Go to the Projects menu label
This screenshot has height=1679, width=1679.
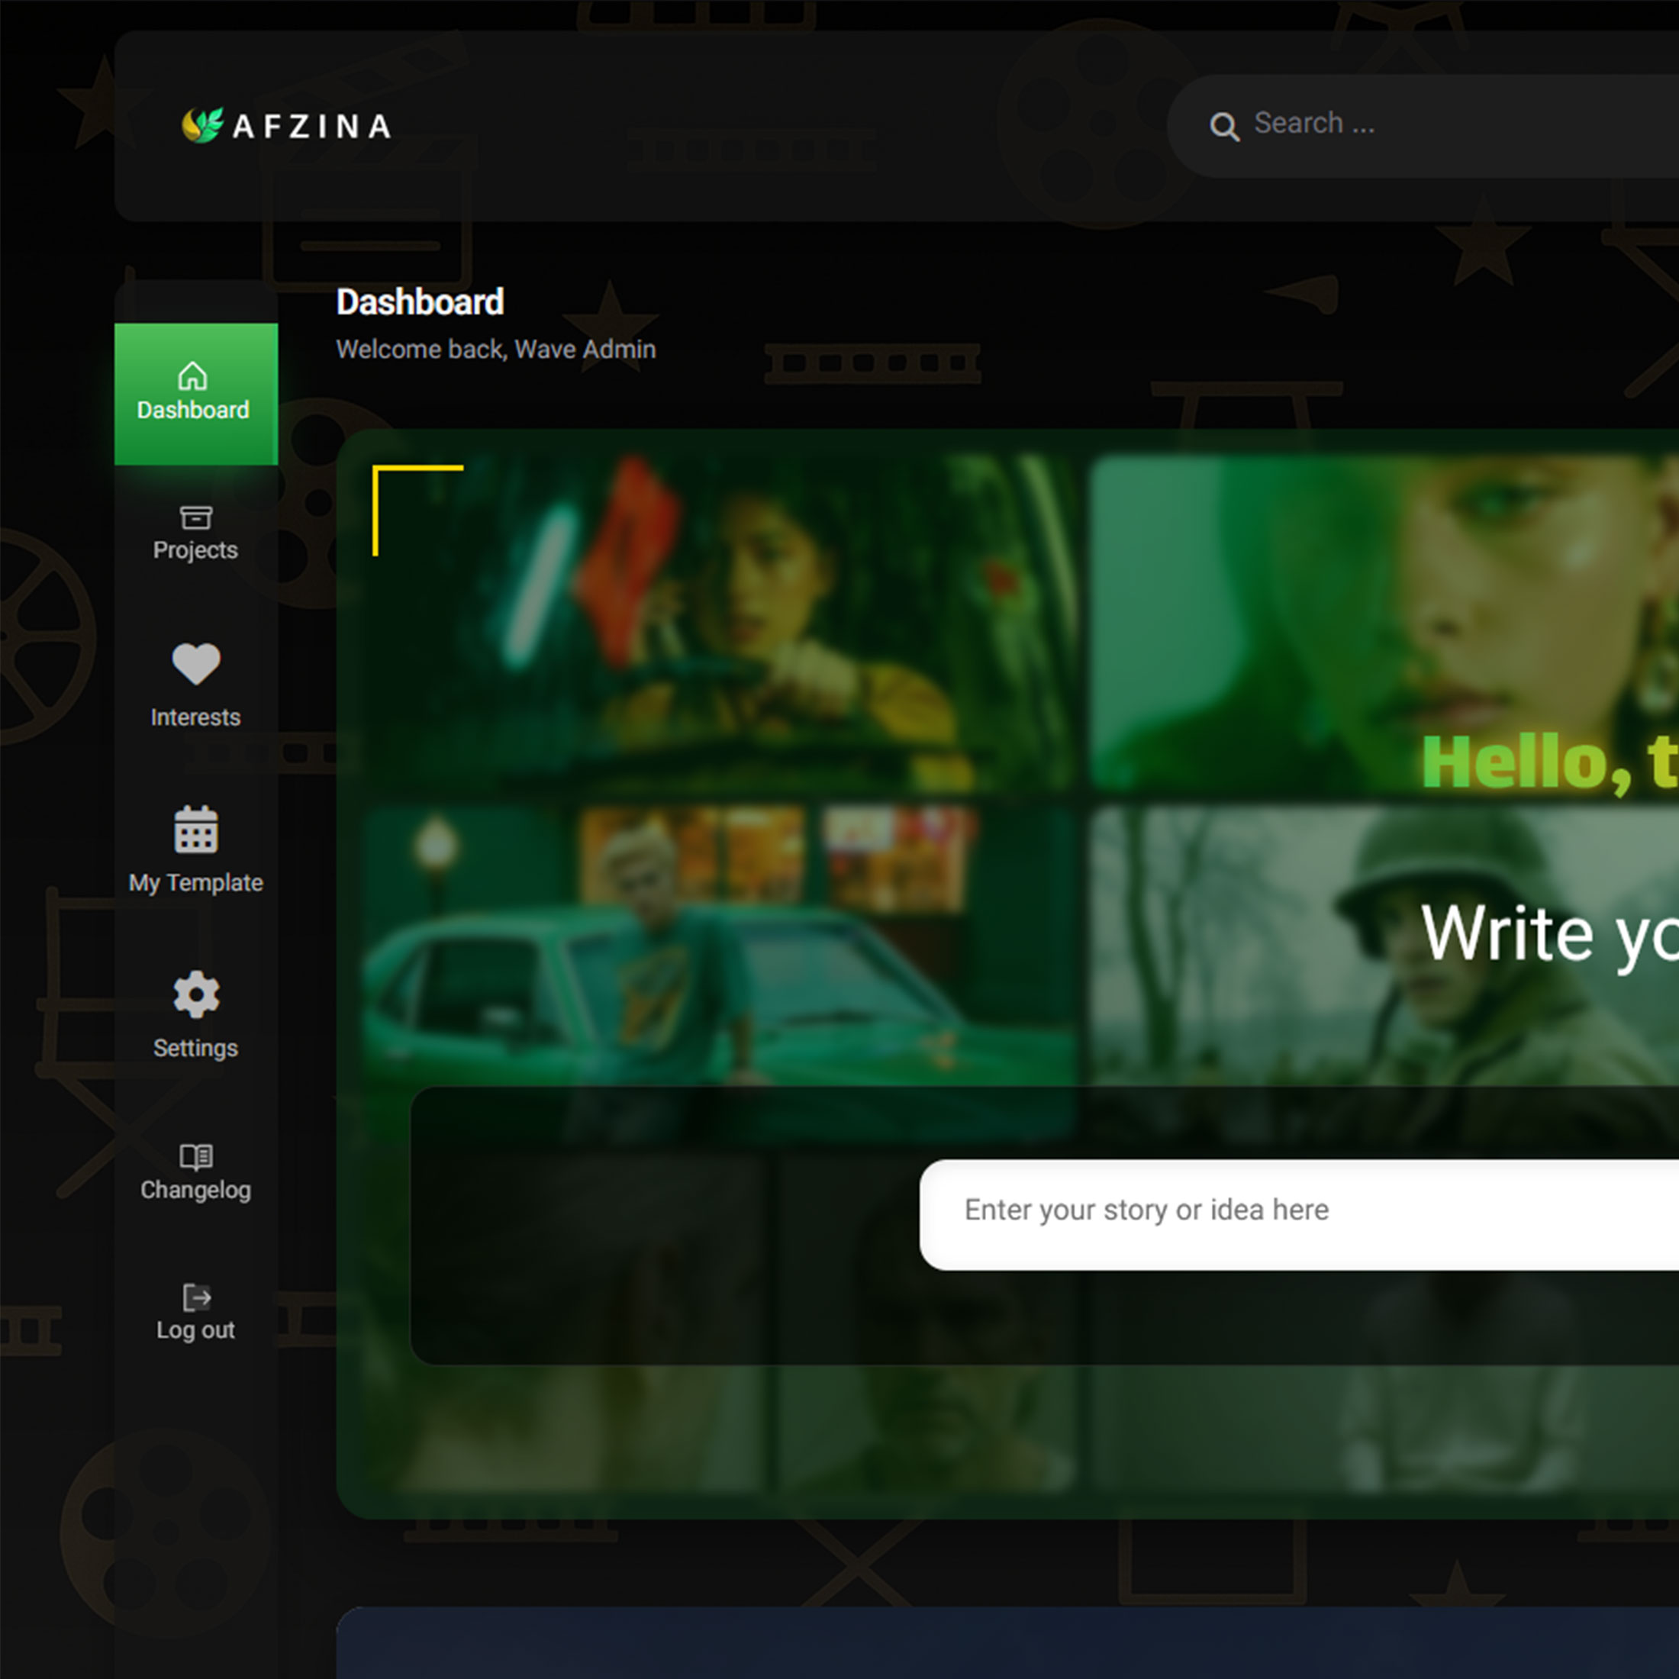(195, 550)
